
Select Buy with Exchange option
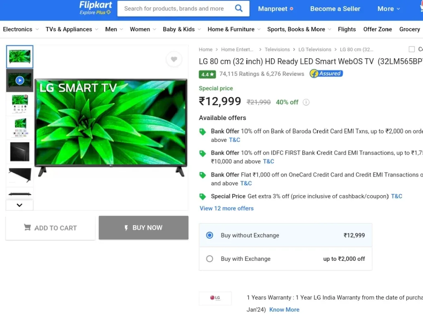(285, 259)
